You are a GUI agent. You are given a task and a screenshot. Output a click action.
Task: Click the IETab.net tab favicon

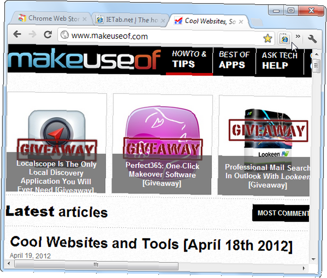[x=100, y=19]
